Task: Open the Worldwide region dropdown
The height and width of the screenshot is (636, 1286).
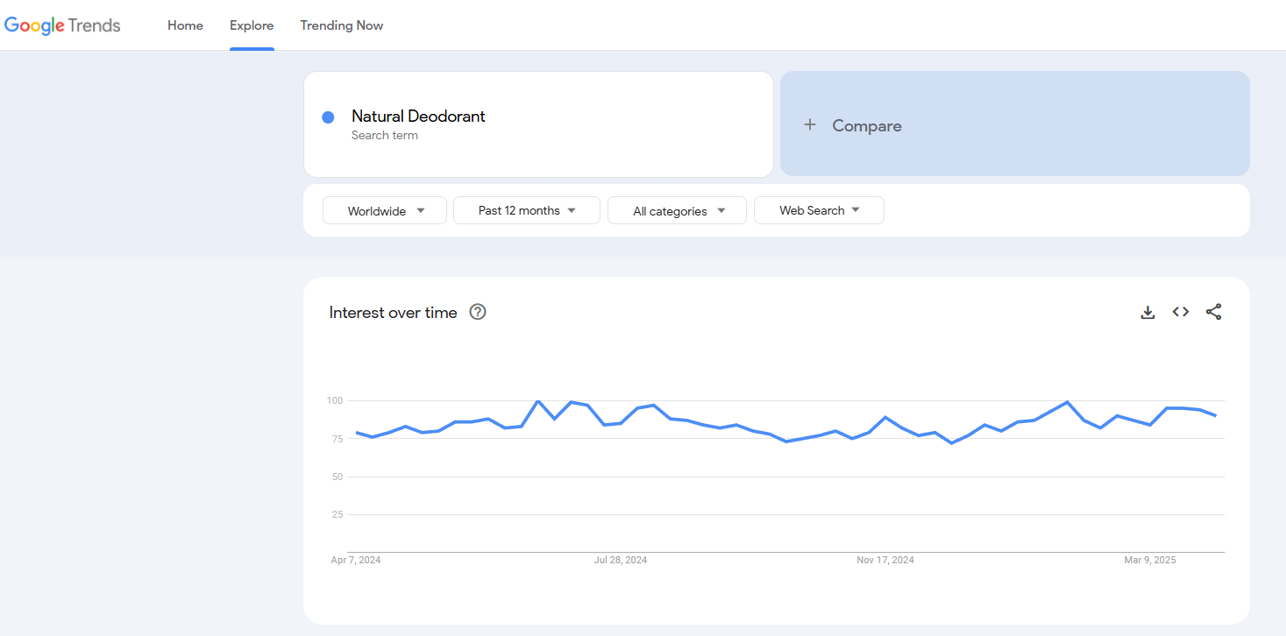Action: click(385, 210)
